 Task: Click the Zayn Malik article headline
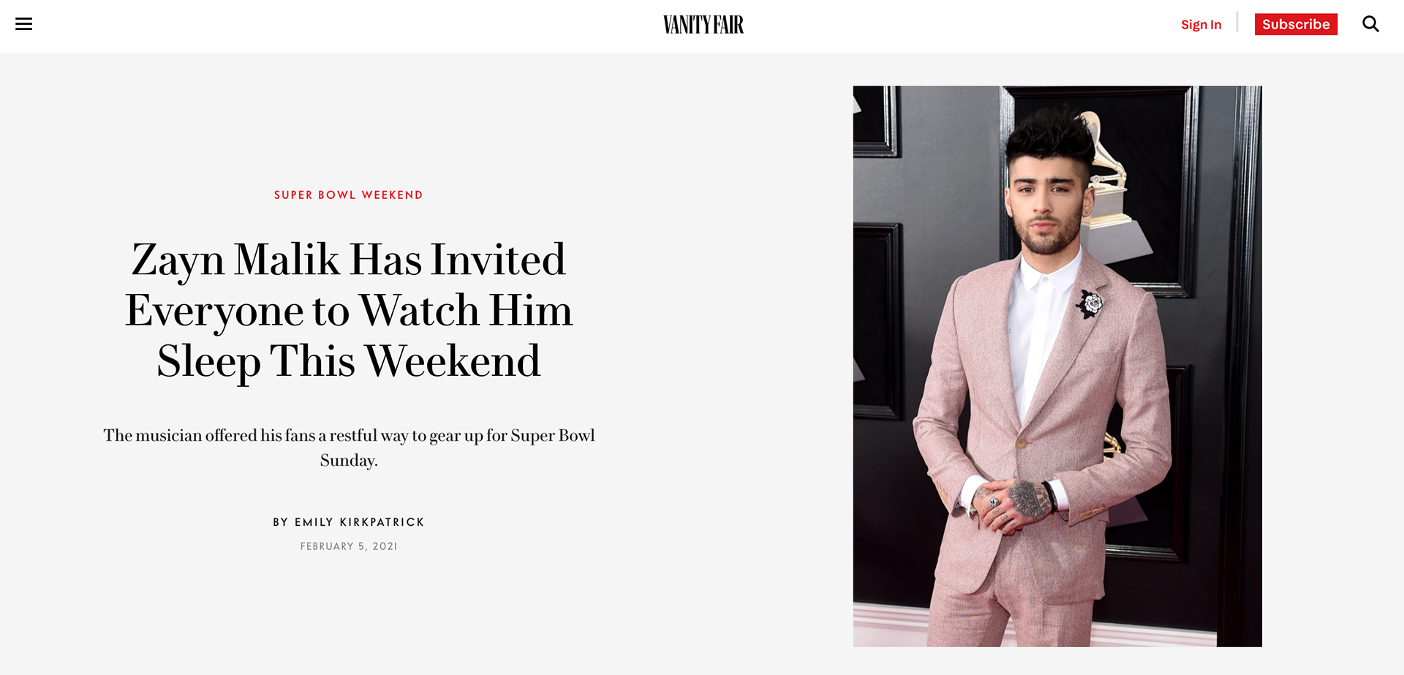[x=349, y=310]
